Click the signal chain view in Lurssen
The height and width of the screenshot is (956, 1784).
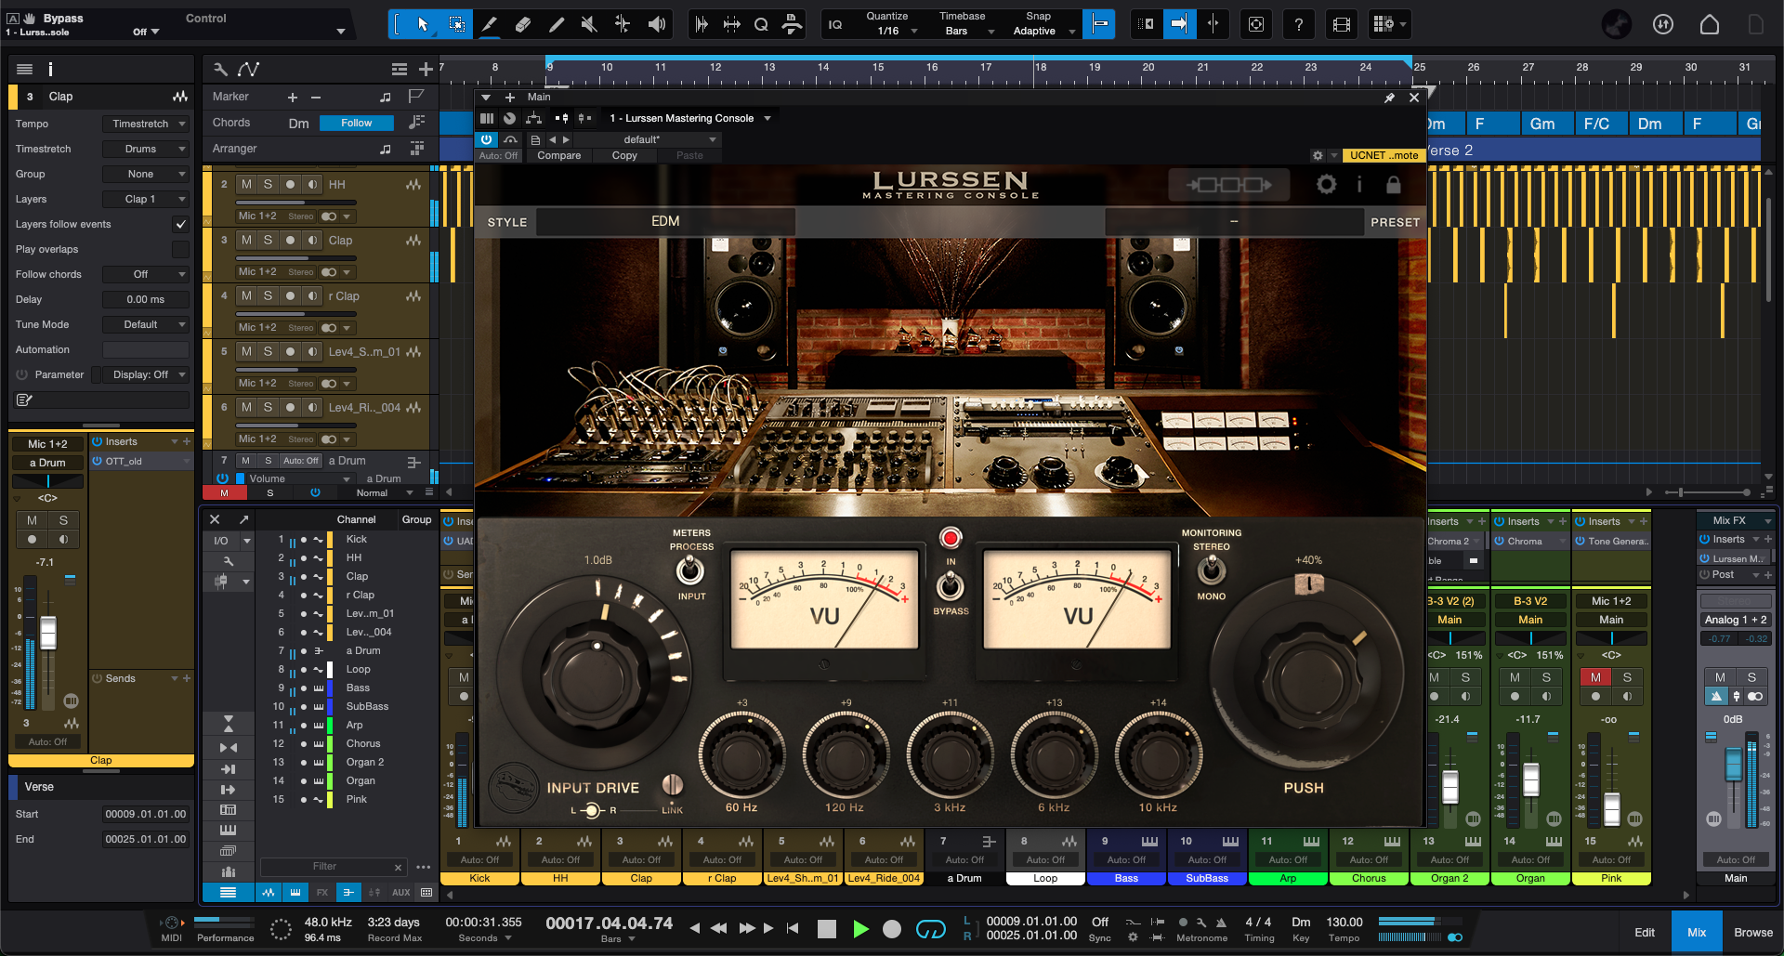pyautogui.click(x=1227, y=185)
